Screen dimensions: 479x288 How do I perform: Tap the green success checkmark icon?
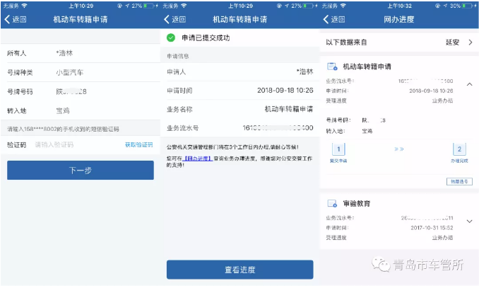coord(171,38)
